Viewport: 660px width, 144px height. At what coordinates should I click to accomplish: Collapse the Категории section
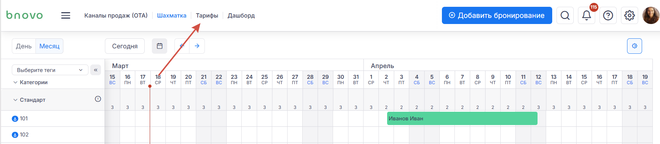tap(15, 82)
